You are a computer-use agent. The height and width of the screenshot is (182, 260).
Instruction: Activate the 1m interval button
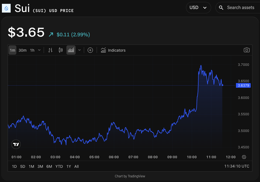pos(12,50)
